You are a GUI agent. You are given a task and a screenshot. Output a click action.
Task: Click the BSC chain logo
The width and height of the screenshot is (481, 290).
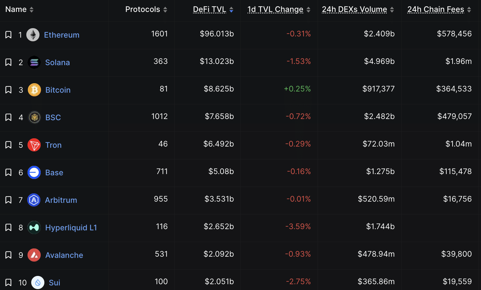click(x=34, y=117)
